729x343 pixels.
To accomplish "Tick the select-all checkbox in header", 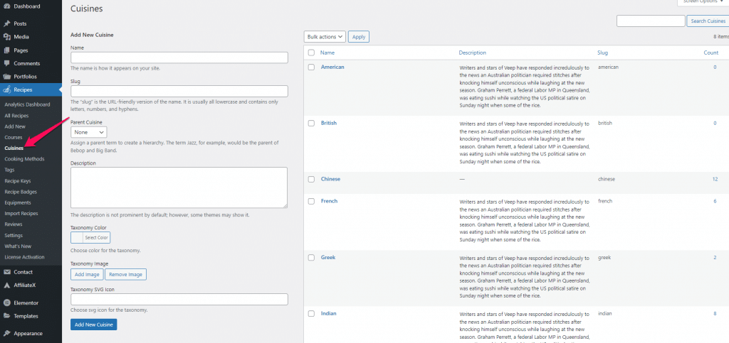I will (x=312, y=53).
